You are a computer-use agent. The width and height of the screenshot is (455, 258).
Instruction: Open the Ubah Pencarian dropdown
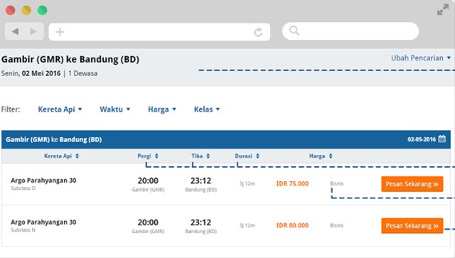[x=420, y=58]
